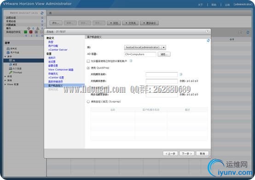Image resolution: width=255 pixels, height=180 pixels.
Task: Click the <上一步 back button
Action: tap(170, 153)
